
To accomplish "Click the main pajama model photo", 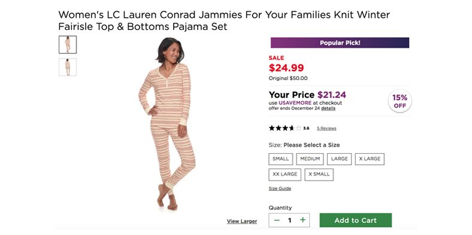I will (168, 124).
